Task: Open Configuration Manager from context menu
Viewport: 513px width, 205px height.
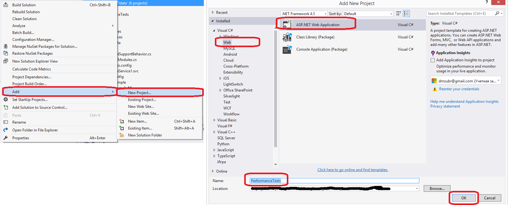Action: pyautogui.click(x=59, y=39)
